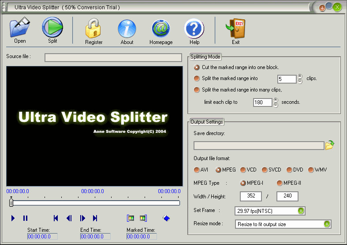The image size is (347, 245).
Task: Show the About information icon
Action: 127,29
